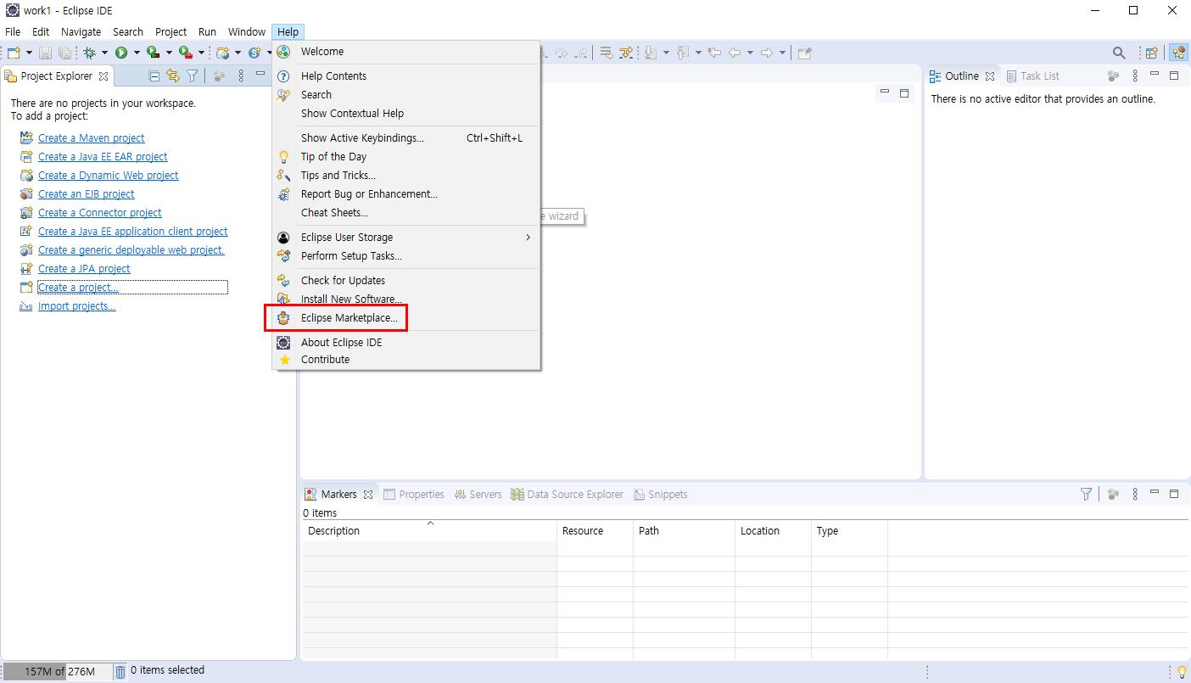This screenshot has width=1191, height=683.
Task: Click the Welcome globe icon in Help menu
Action: [x=284, y=52]
